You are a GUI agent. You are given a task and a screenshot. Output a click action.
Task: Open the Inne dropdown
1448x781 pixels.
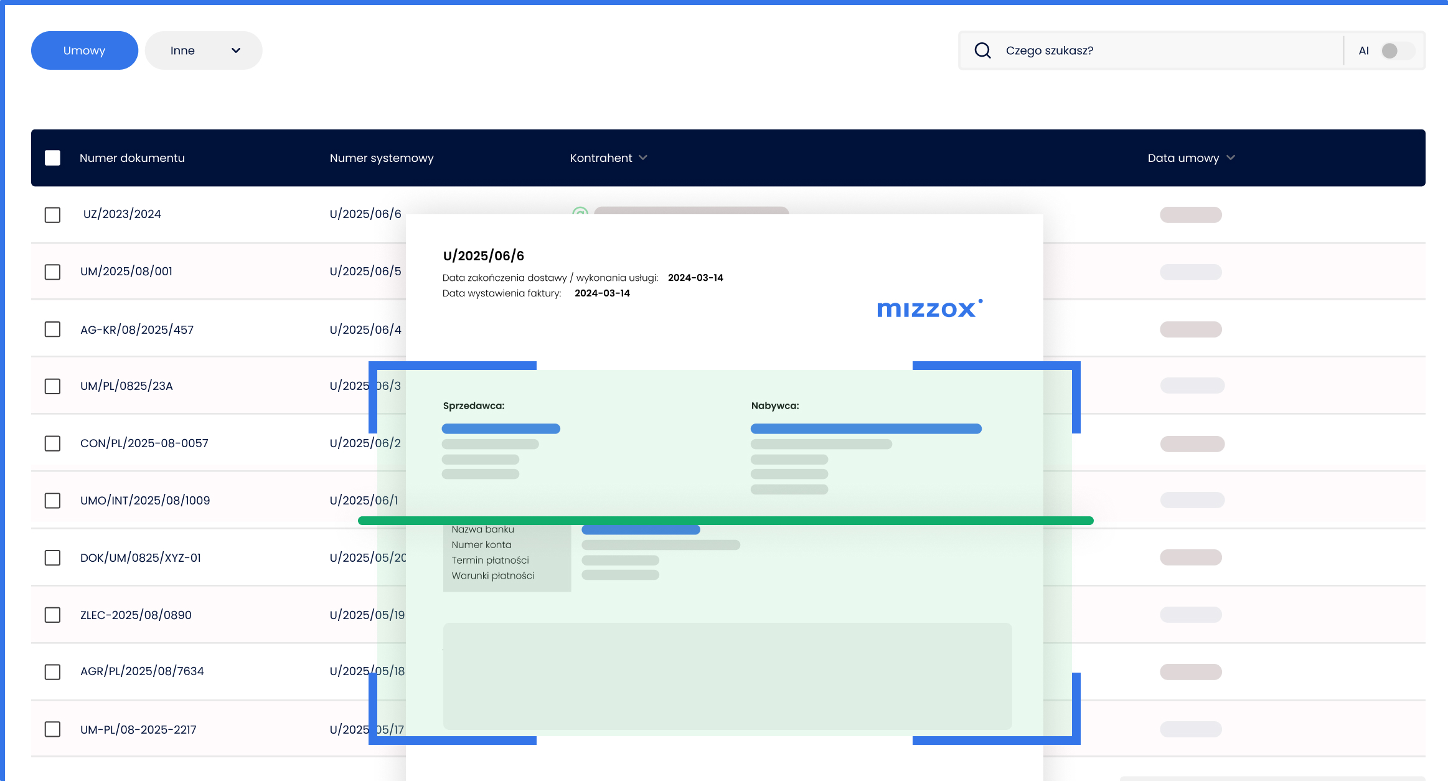(204, 50)
